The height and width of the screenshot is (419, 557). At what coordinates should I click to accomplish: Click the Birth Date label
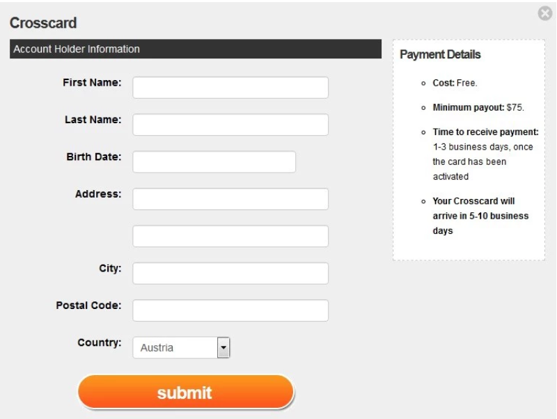click(94, 157)
